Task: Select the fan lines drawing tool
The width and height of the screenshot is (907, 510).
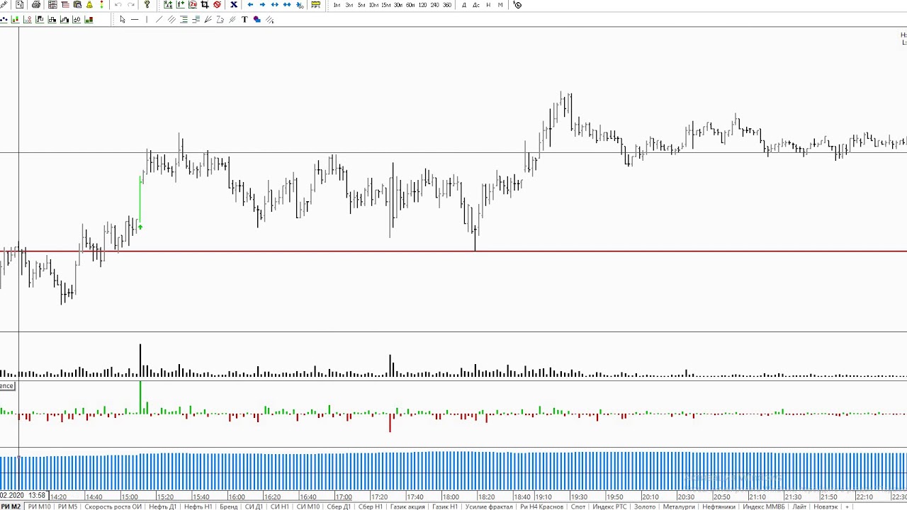Action: (x=208, y=19)
